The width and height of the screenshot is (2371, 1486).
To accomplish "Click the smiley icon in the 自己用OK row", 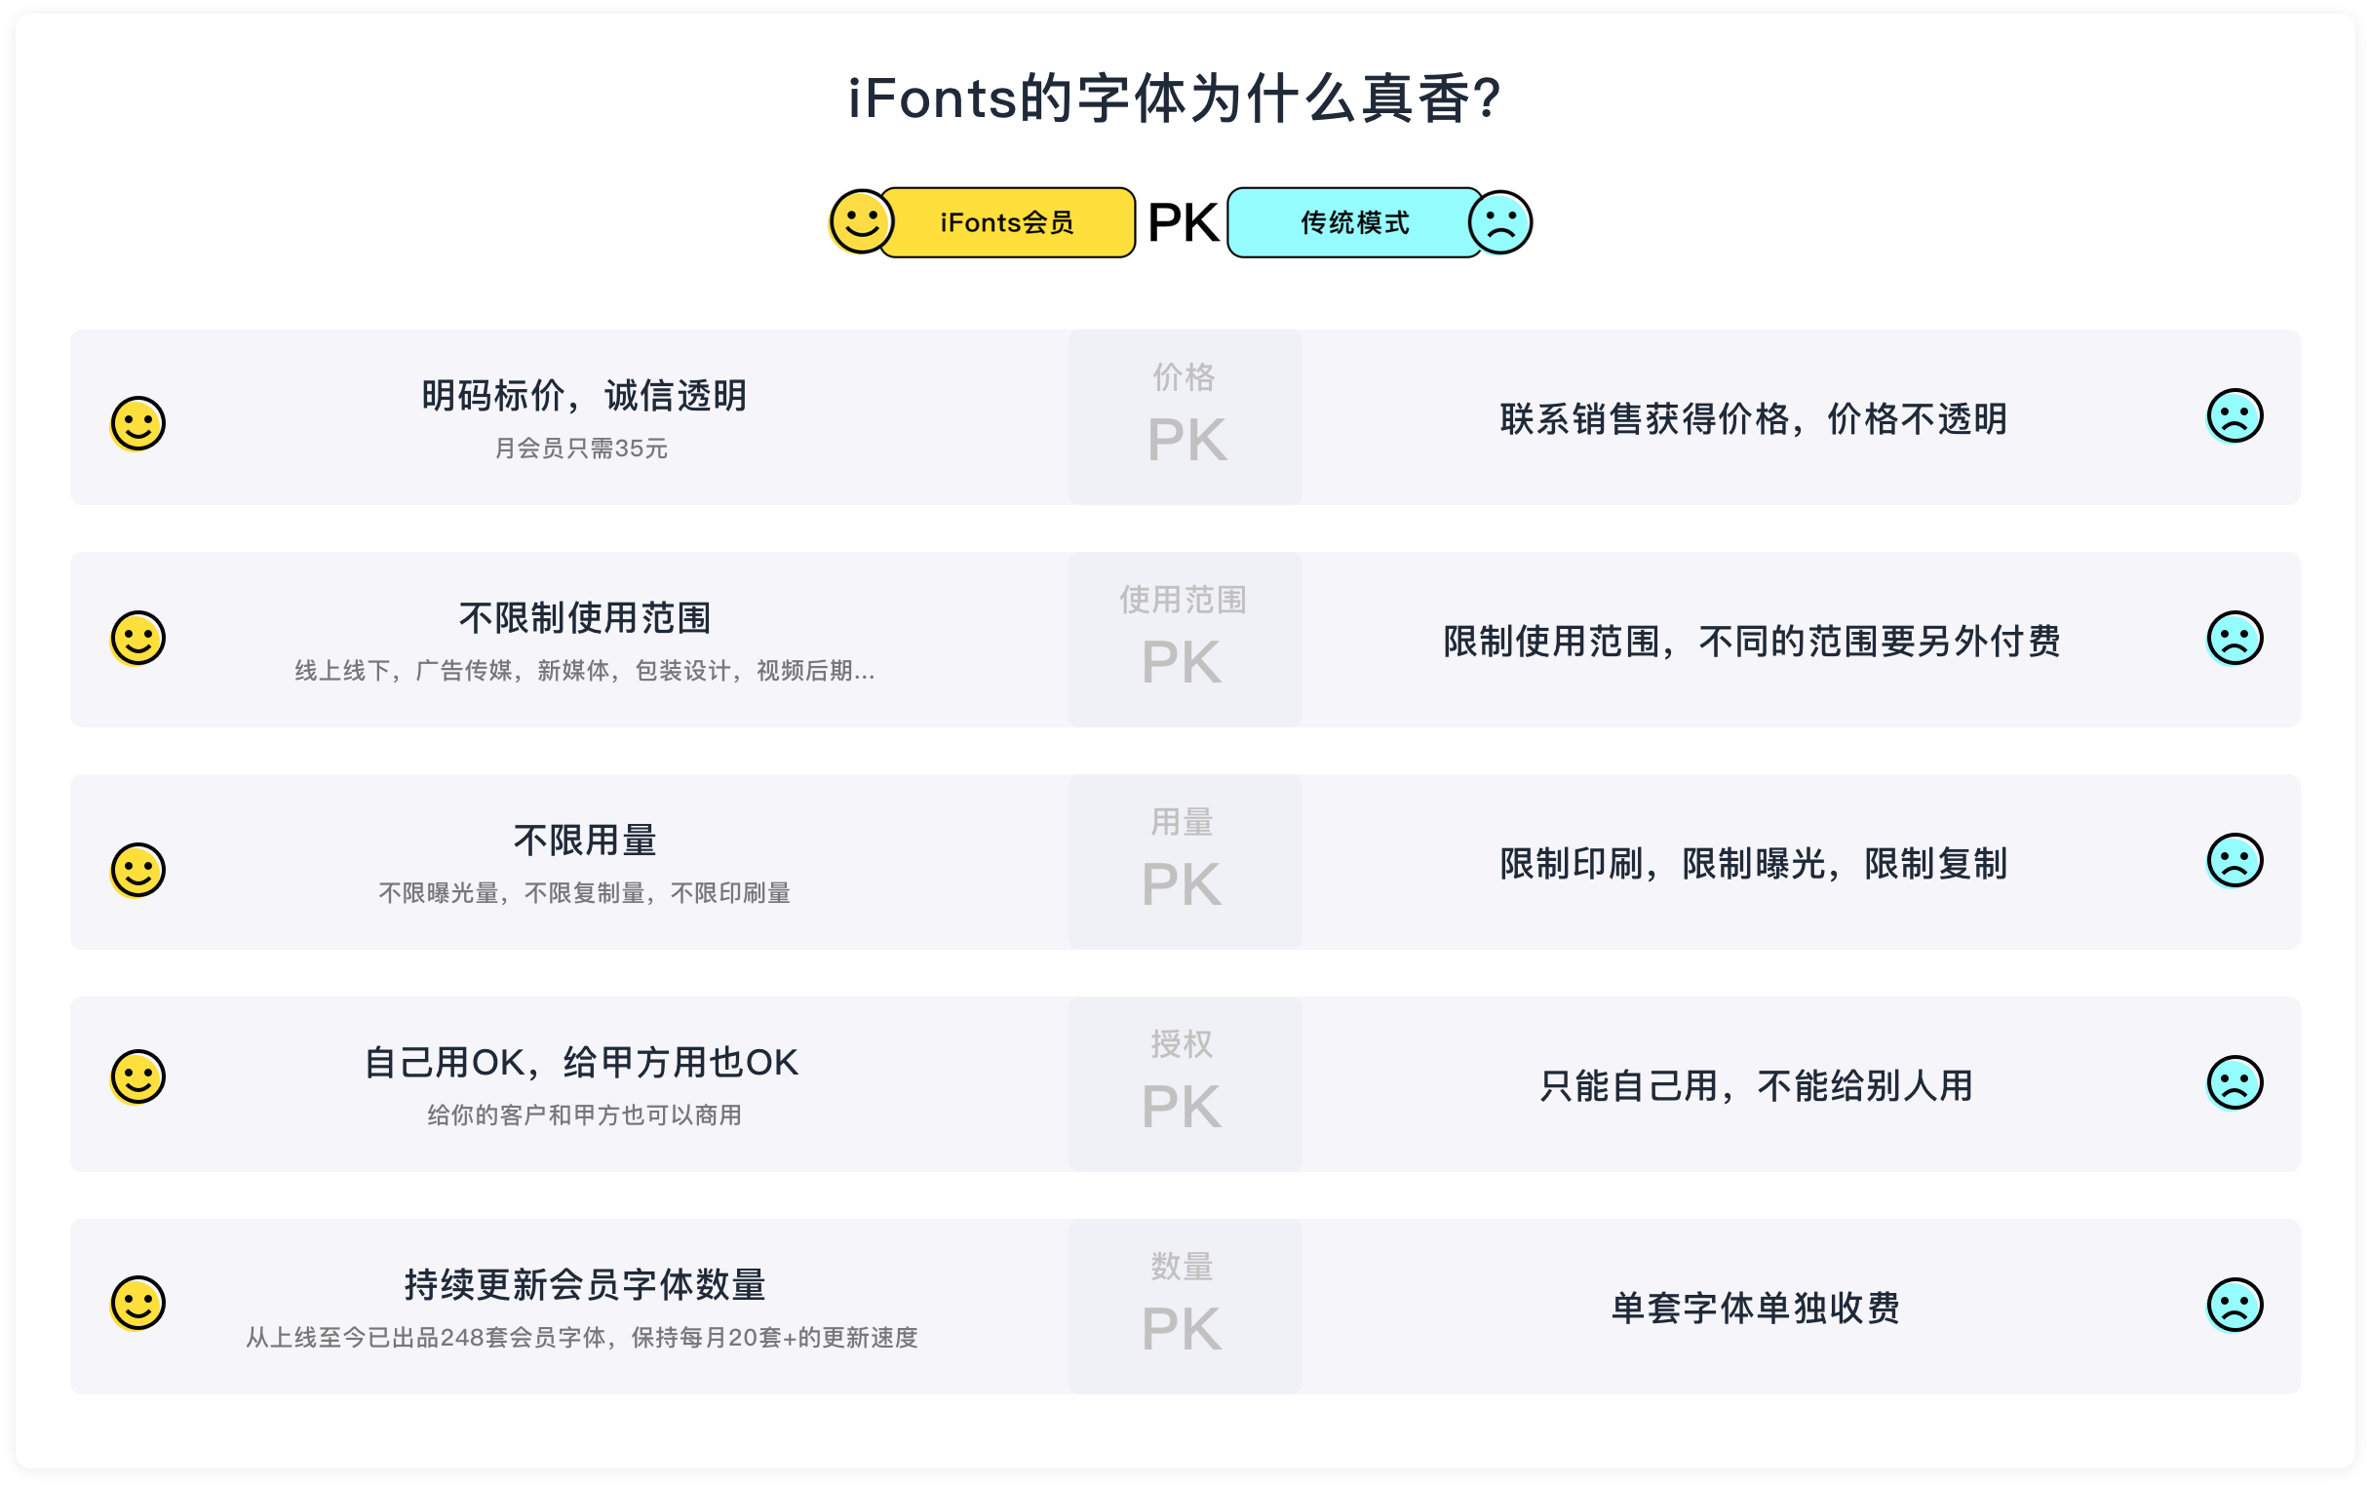I will (x=137, y=1076).
